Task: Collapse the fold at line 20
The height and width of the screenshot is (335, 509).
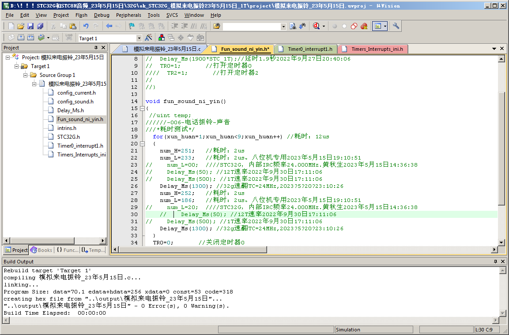Action: pyautogui.click(x=142, y=144)
